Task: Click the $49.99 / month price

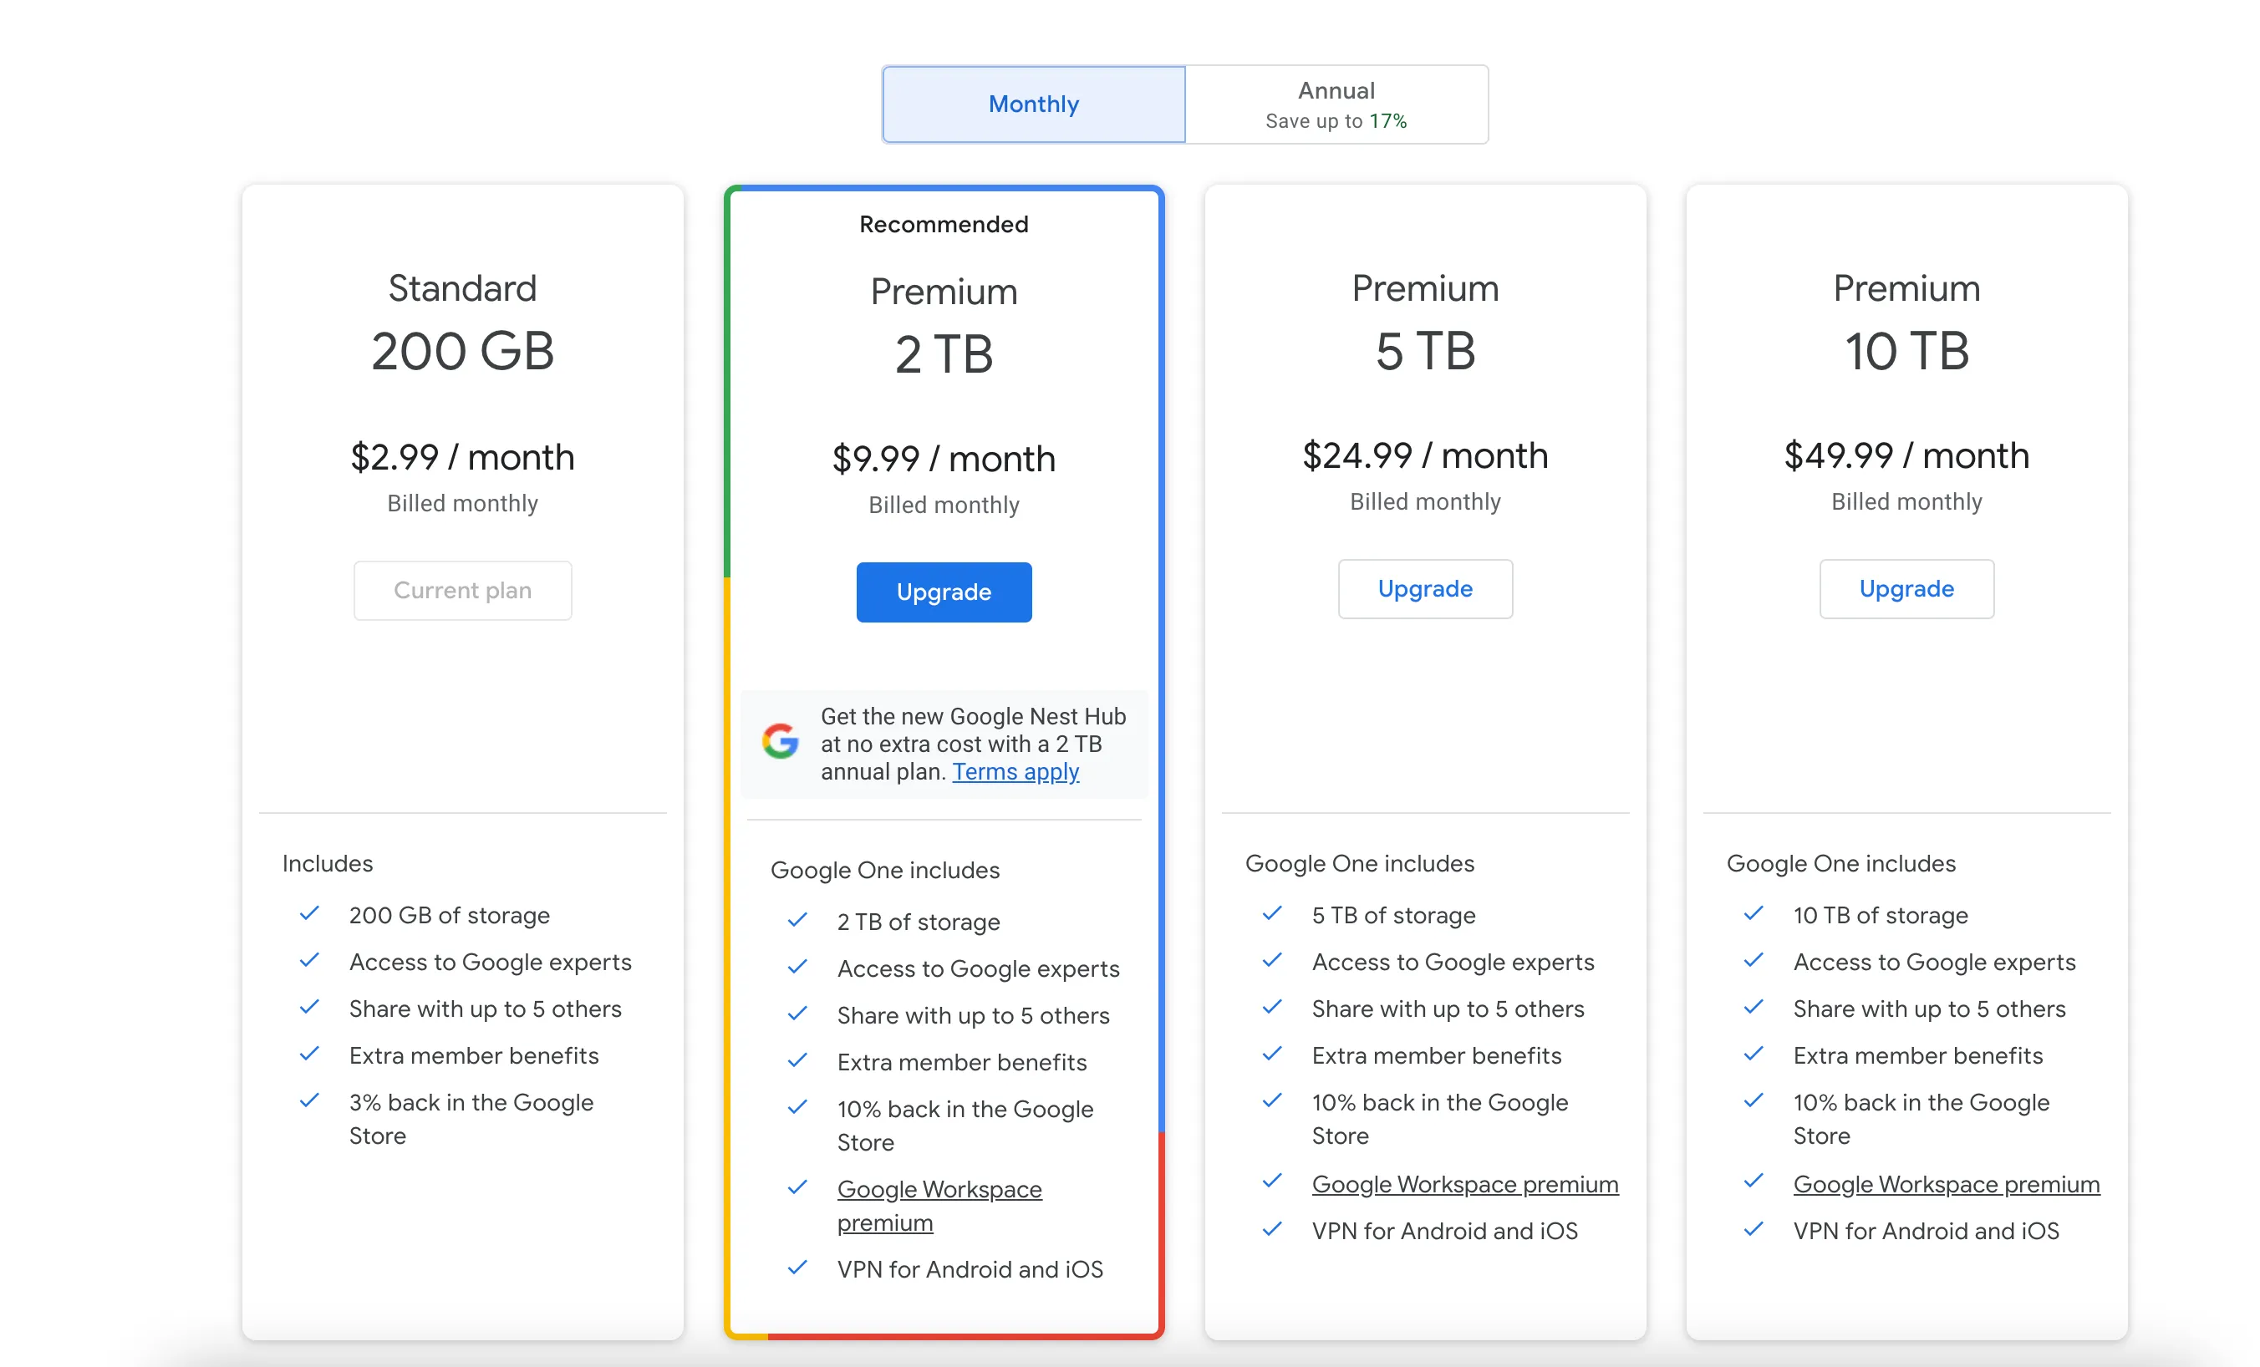Action: pos(1907,455)
